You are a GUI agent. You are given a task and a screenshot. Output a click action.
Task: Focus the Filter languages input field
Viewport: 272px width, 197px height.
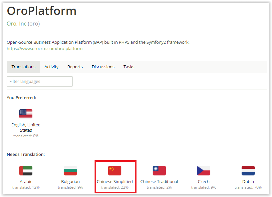[x=40, y=81]
